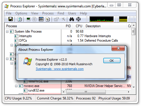141x106 pixels.
Task: Click the horizontal scrollbar thumb
Action: 86,92
